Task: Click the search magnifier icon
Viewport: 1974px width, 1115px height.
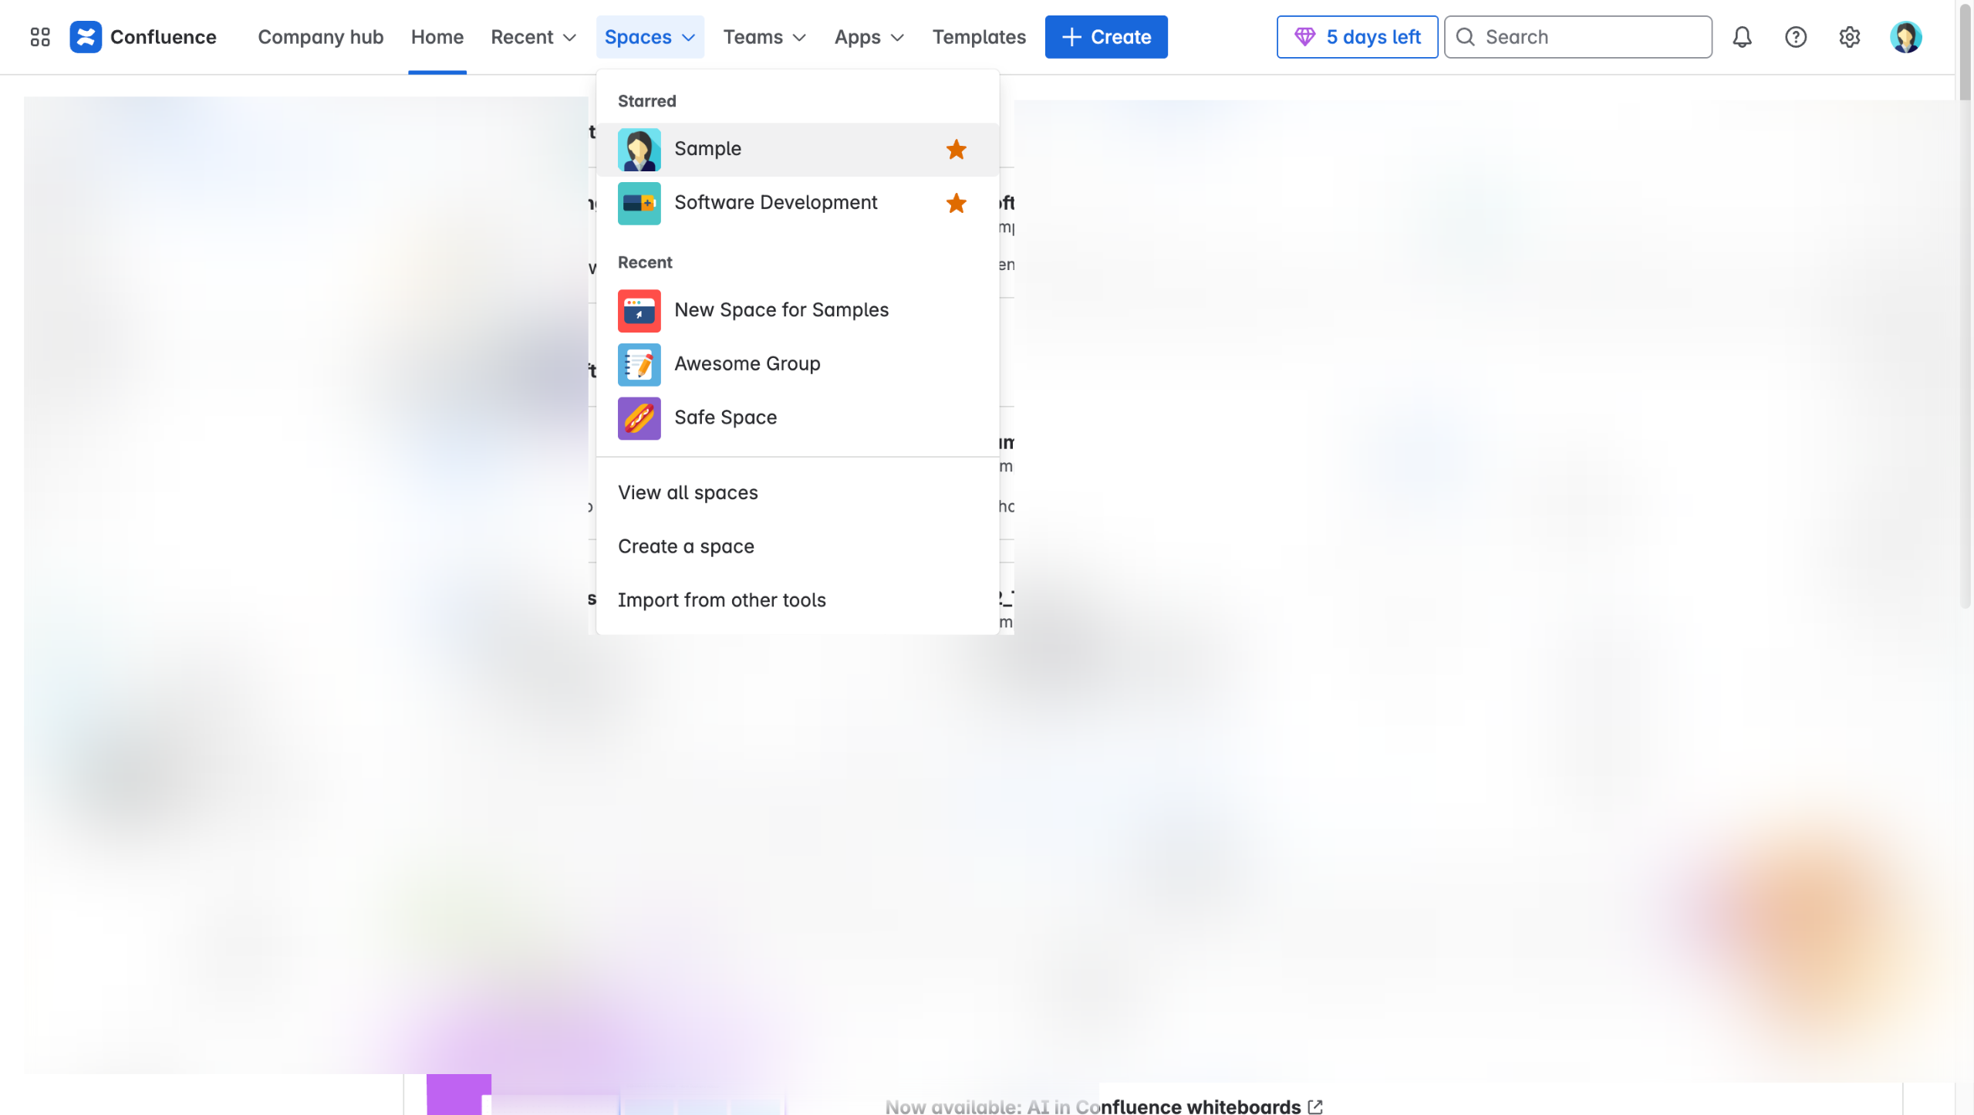Action: pyautogui.click(x=1465, y=37)
